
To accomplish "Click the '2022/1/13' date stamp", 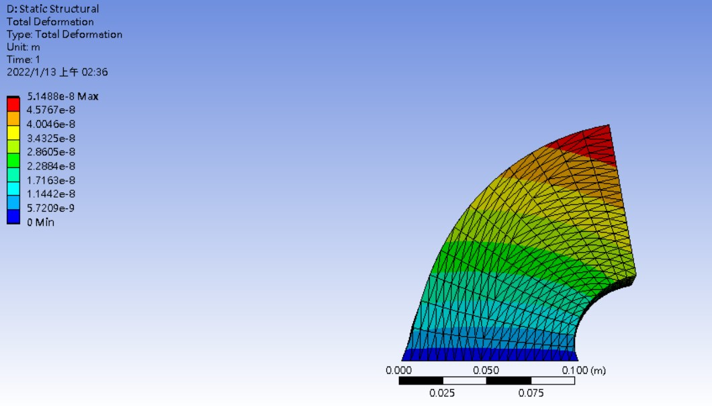I will (32, 72).
